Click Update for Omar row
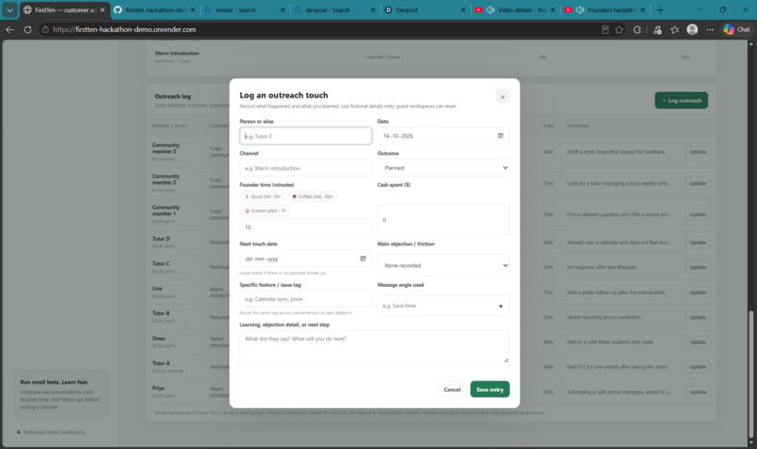This screenshot has height=449, width=757. (x=698, y=342)
